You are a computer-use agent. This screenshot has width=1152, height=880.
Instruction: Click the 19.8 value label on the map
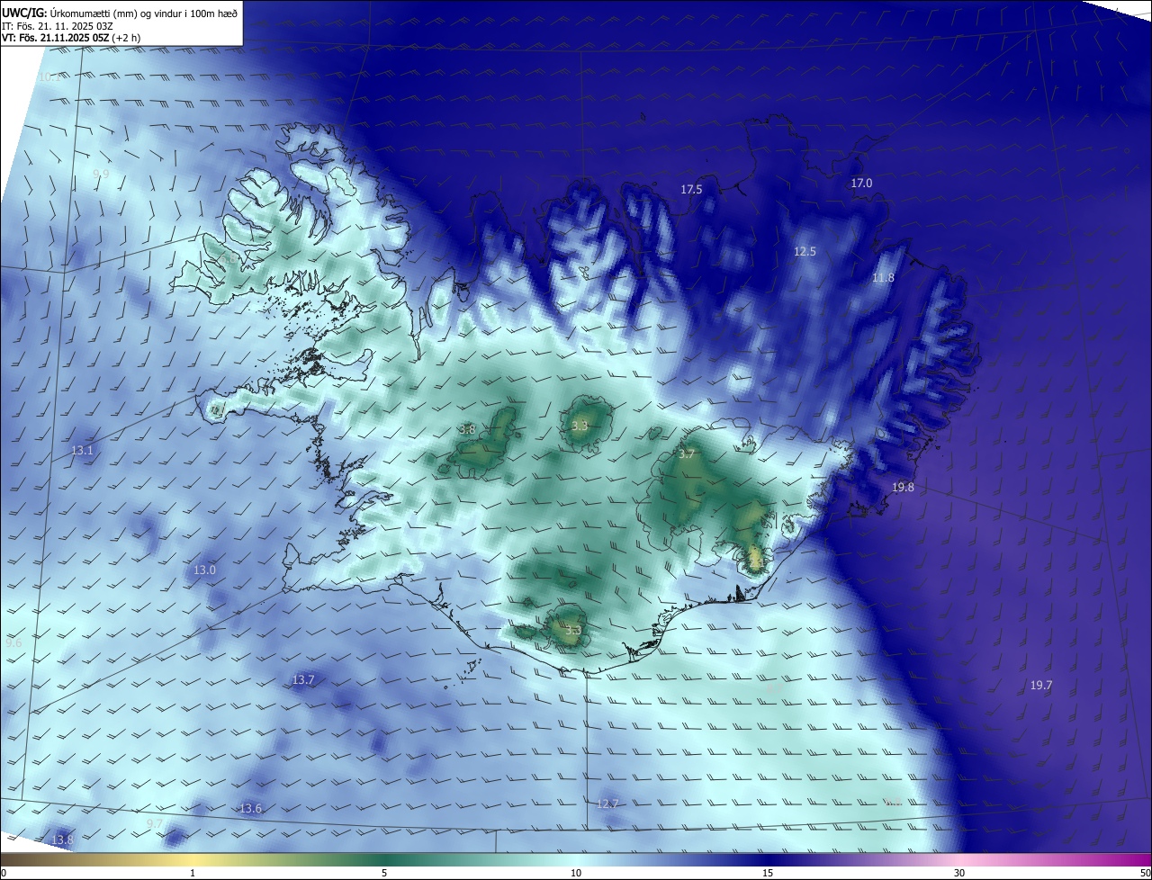[903, 488]
